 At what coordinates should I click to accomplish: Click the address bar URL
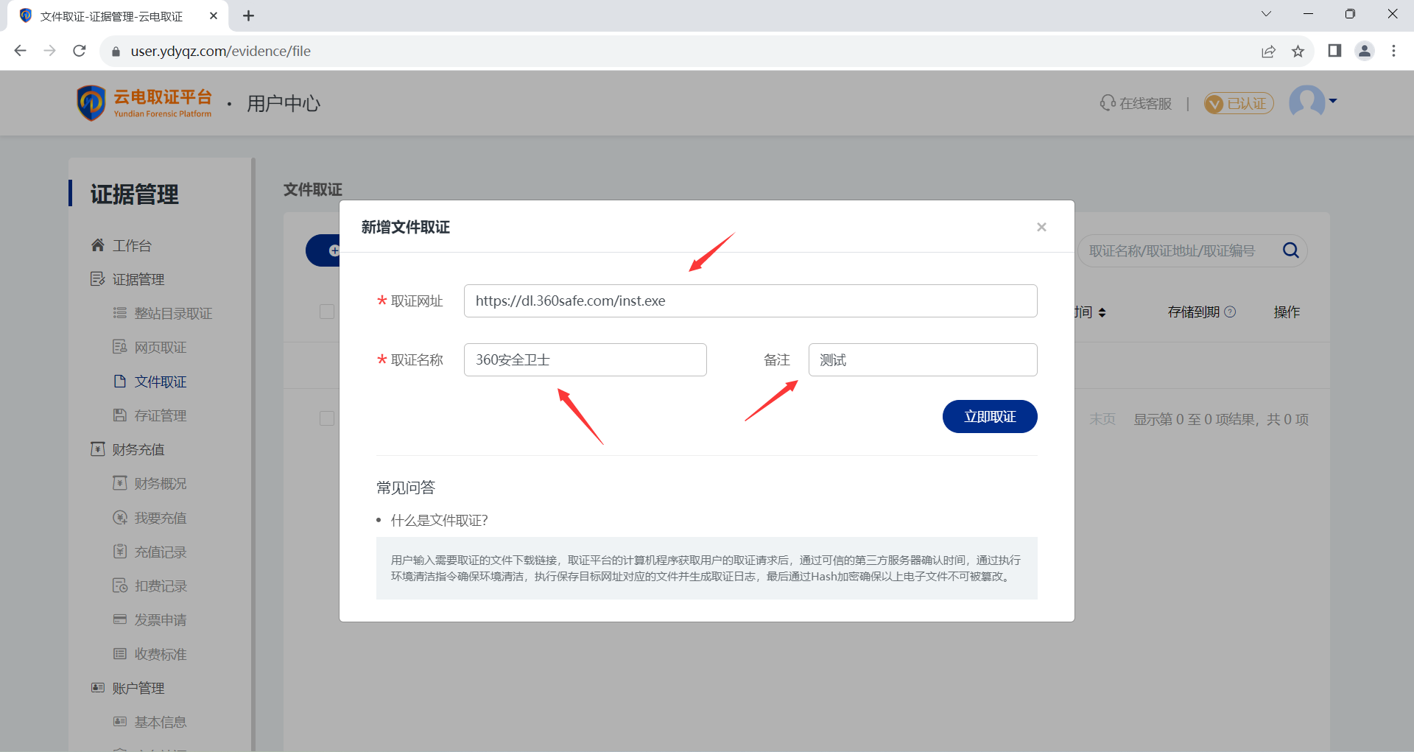[x=221, y=51]
